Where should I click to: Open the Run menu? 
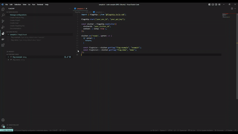click(34, 4)
